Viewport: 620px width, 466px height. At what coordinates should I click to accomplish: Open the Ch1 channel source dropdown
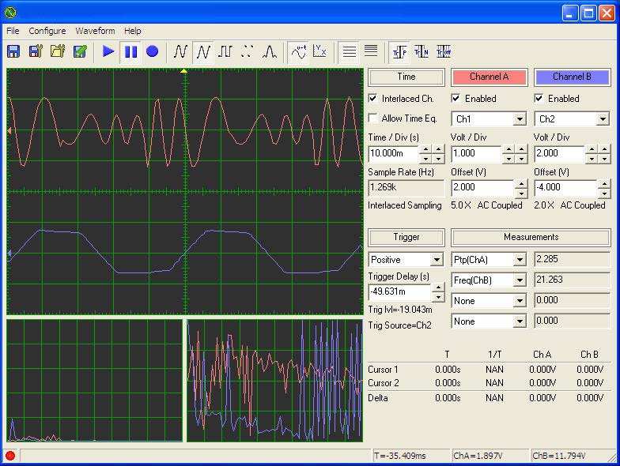[x=520, y=119]
